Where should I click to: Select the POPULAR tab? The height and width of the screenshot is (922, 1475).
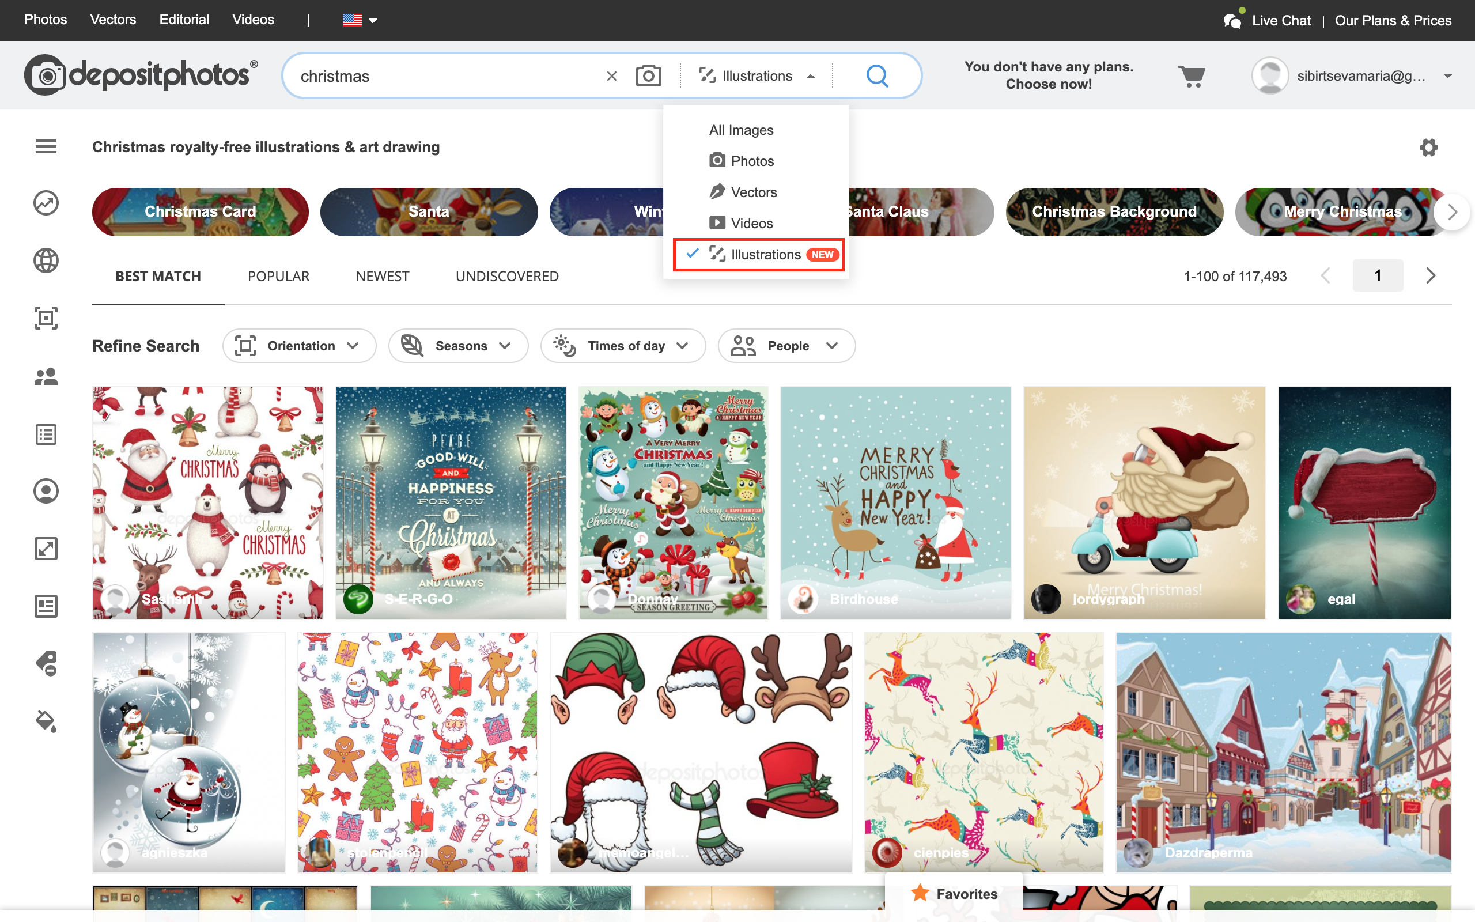click(x=278, y=276)
